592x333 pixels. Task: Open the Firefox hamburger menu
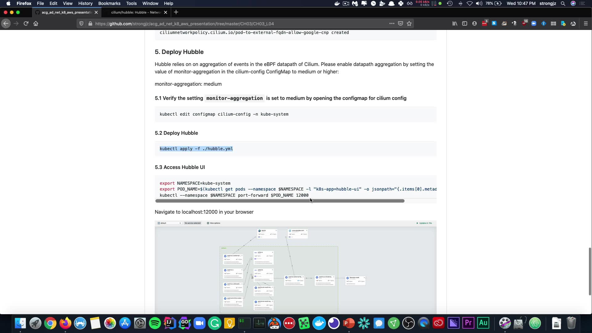pos(586,23)
